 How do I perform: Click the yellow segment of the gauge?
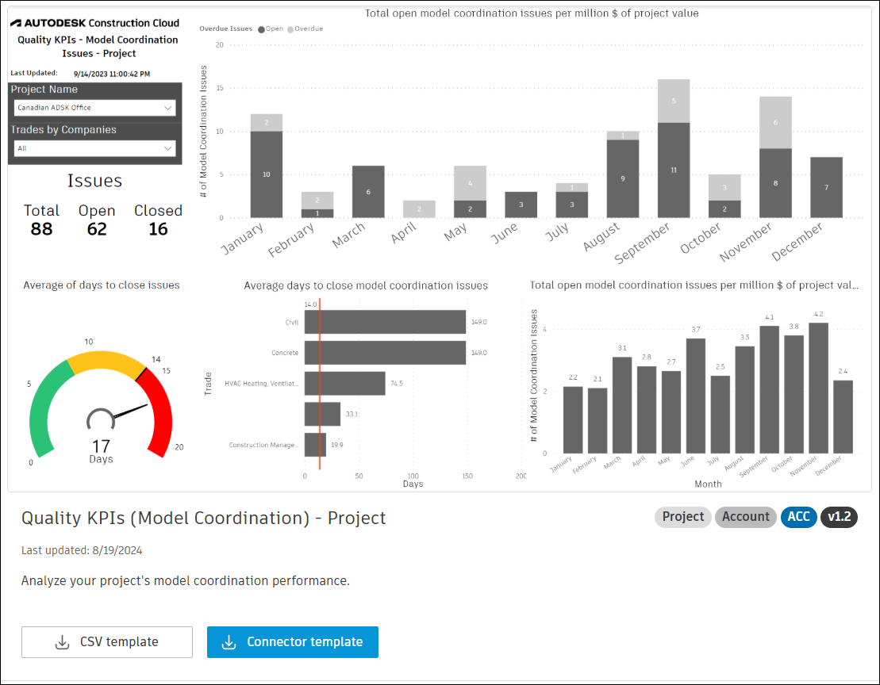click(105, 361)
